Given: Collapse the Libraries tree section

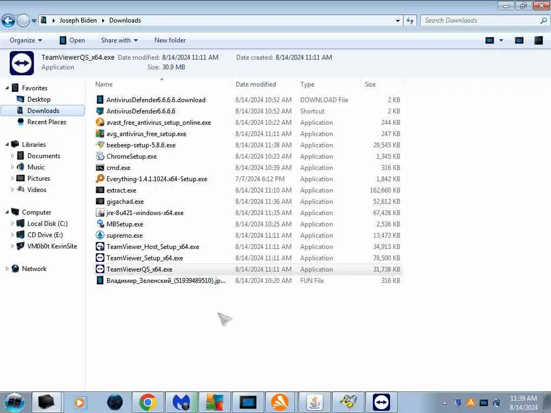Looking at the screenshot, I should click(7, 144).
